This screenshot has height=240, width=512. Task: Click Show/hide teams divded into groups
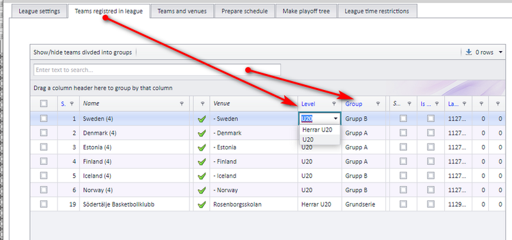coord(83,52)
